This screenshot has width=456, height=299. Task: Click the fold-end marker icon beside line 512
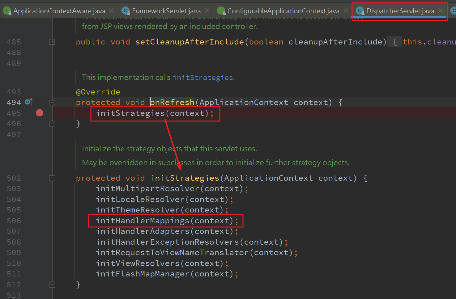pyautogui.click(x=52, y=284)
